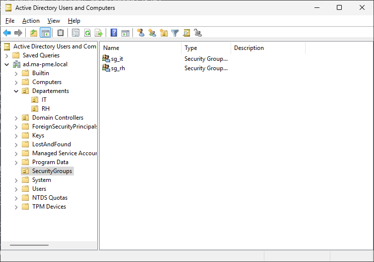374x262 pixels.
Task: Click Security Group type of sg_rh
Action: point(206,68)
